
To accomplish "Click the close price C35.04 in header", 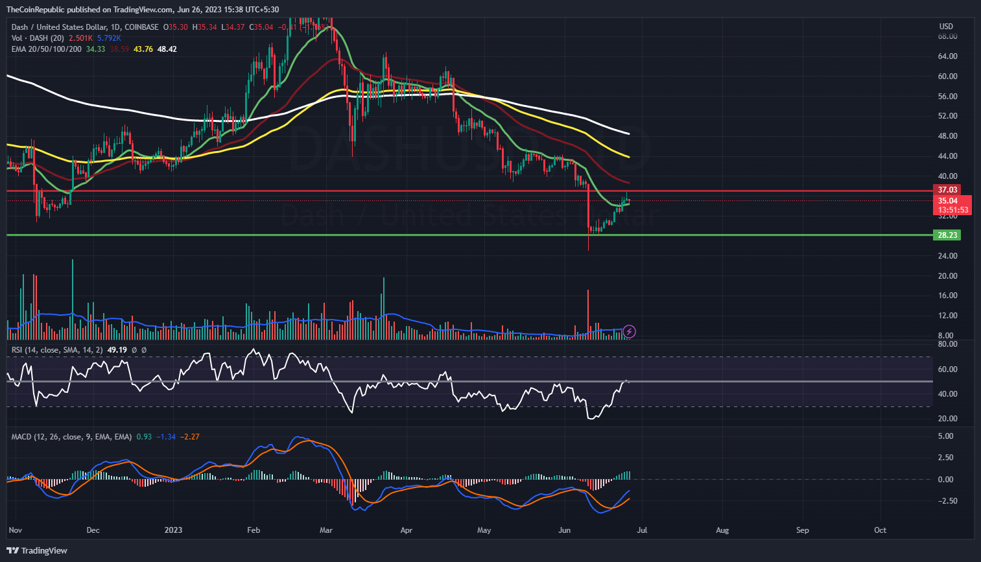I will 261,27.
